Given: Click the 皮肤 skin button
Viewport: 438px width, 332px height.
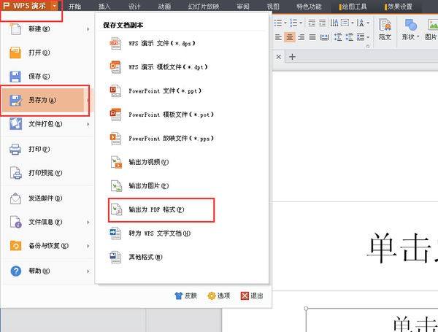Looking at the screenshot, I should point(186,296).
